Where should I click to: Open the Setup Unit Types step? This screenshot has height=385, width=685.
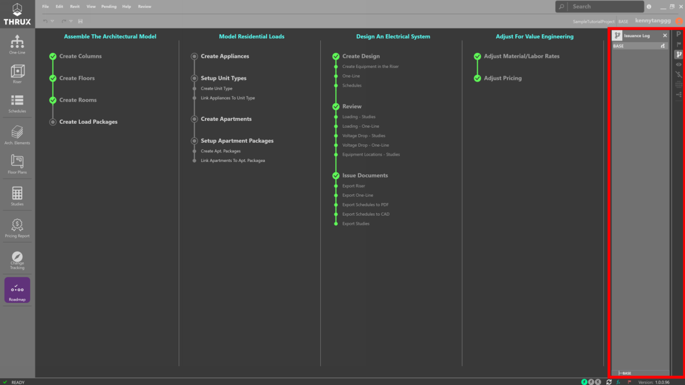(224, 78)
